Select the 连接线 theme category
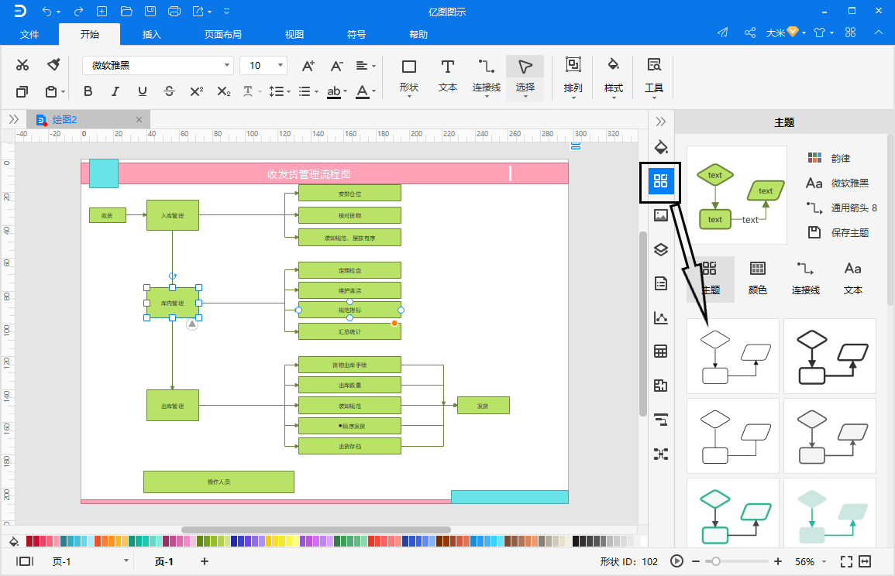The height and width of the screenshot is (576, 895). coord(805,278)
